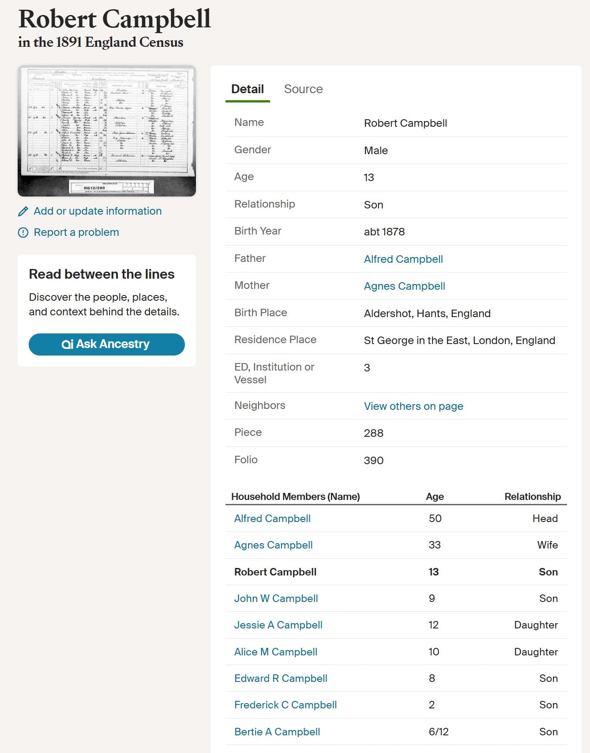
Task: Click View others on page link
Action: tap(413, 406)
